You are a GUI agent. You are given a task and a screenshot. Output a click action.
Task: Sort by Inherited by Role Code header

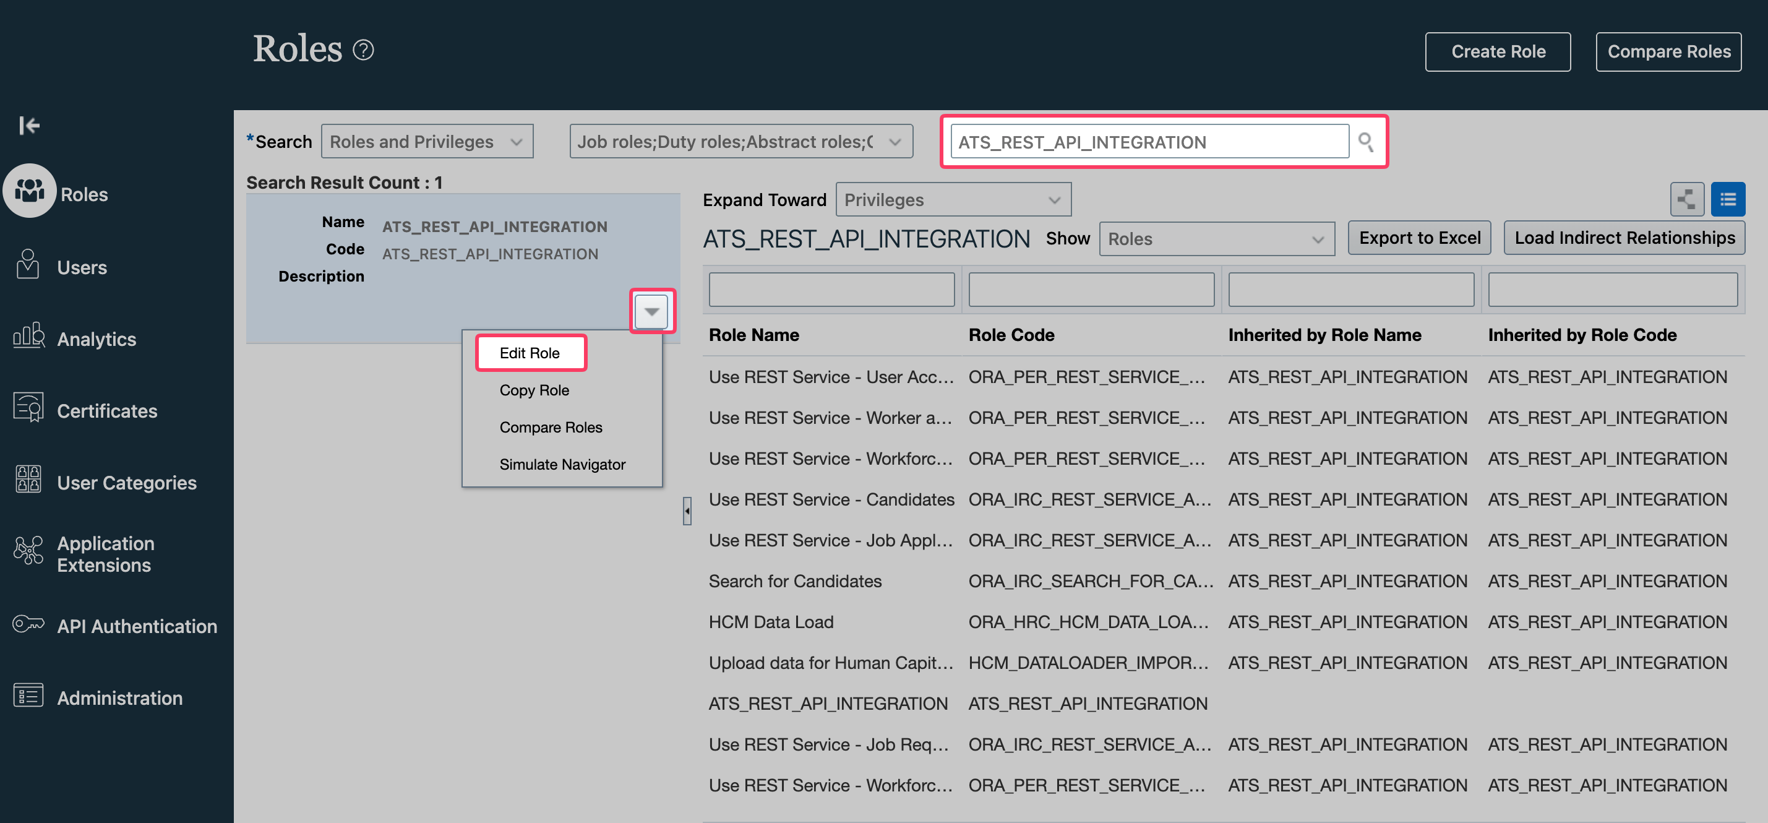point(1581,335)
